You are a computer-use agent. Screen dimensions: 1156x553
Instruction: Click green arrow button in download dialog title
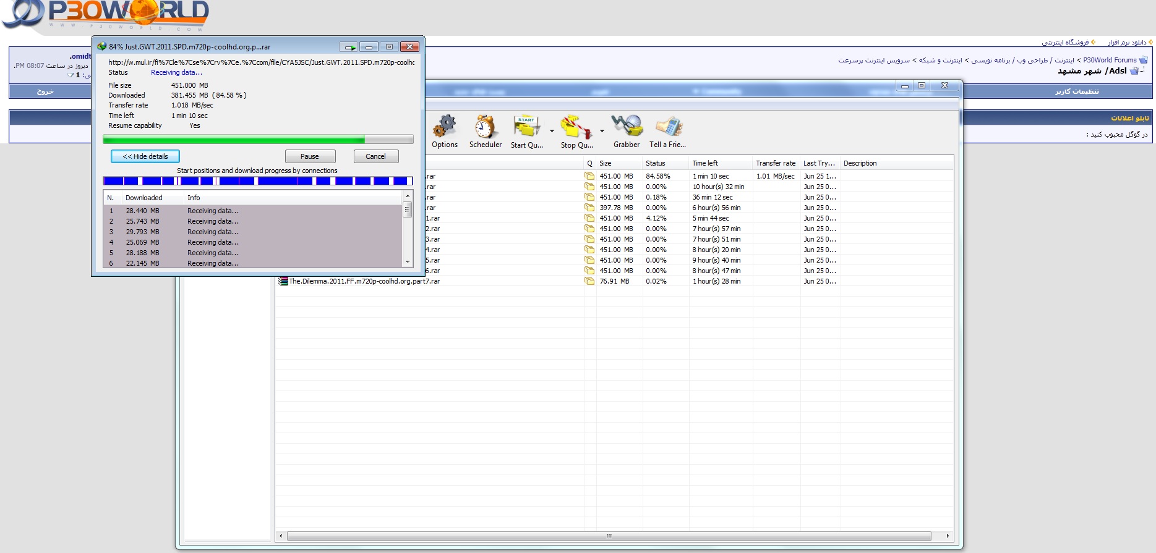(349, 47)
